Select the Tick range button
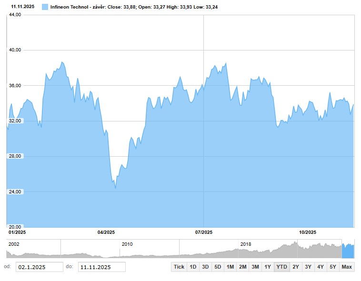This screenshot has width=361, height=281. [179, 267]
